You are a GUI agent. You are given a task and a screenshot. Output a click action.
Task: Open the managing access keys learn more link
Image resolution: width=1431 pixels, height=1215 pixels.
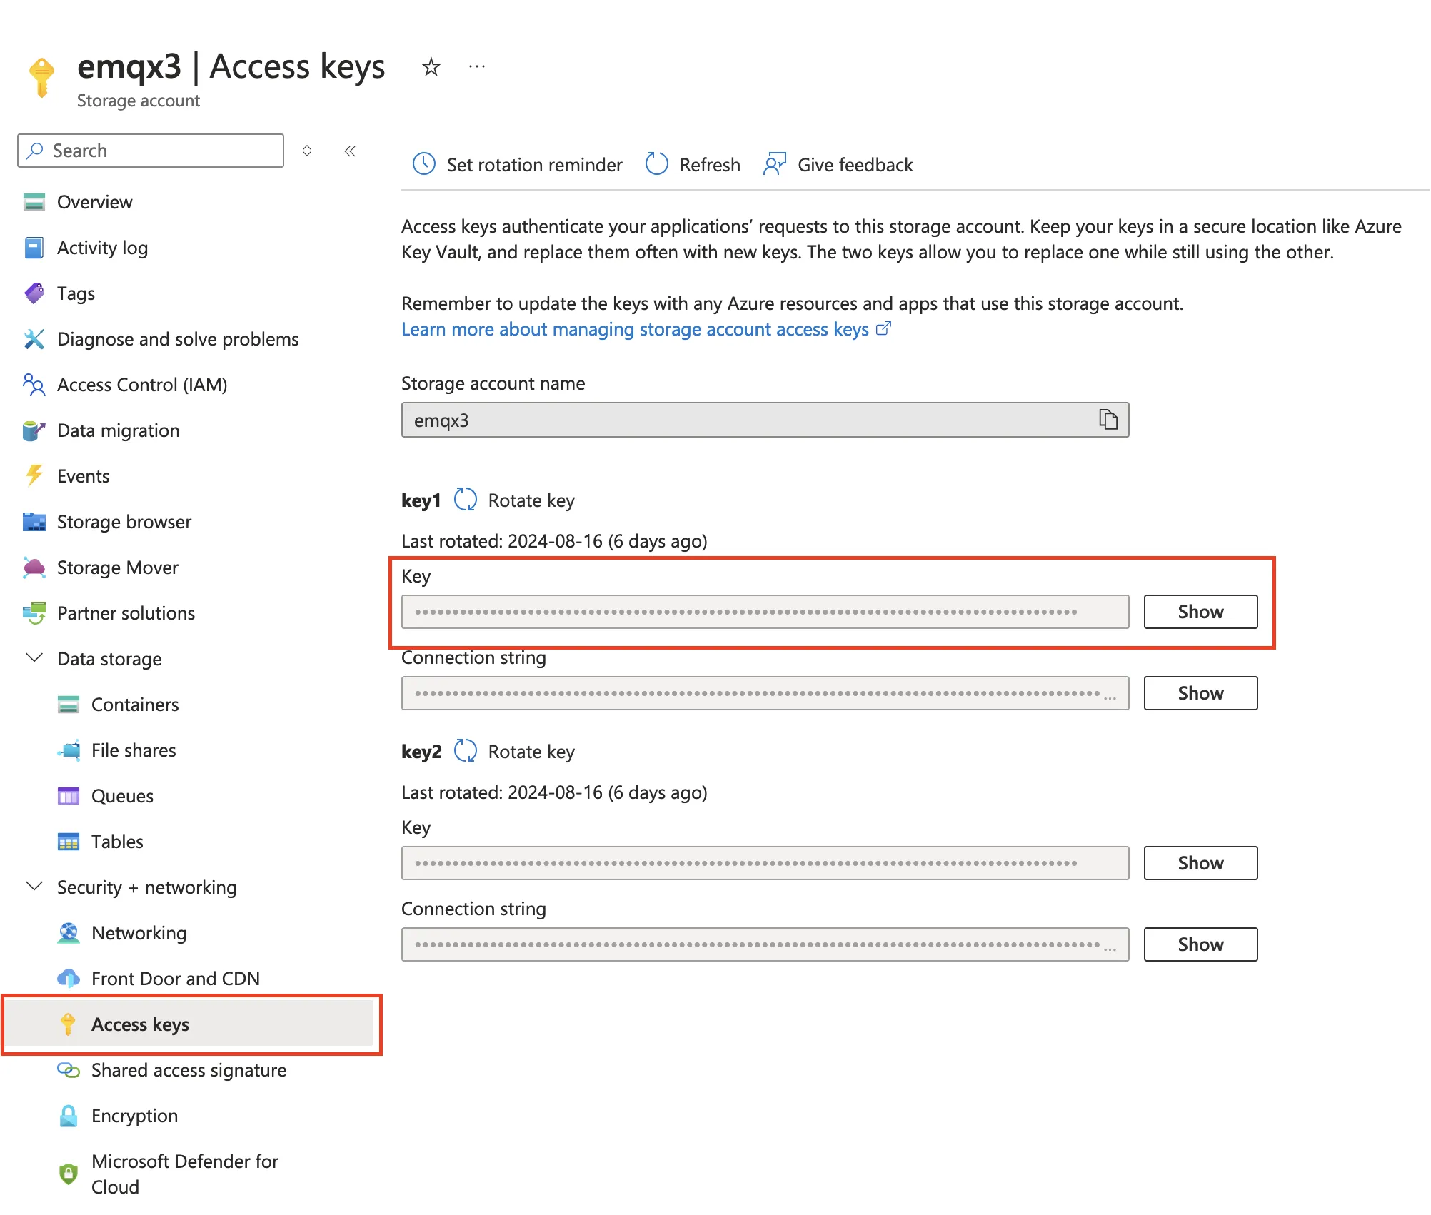click(x=636, y=329)
